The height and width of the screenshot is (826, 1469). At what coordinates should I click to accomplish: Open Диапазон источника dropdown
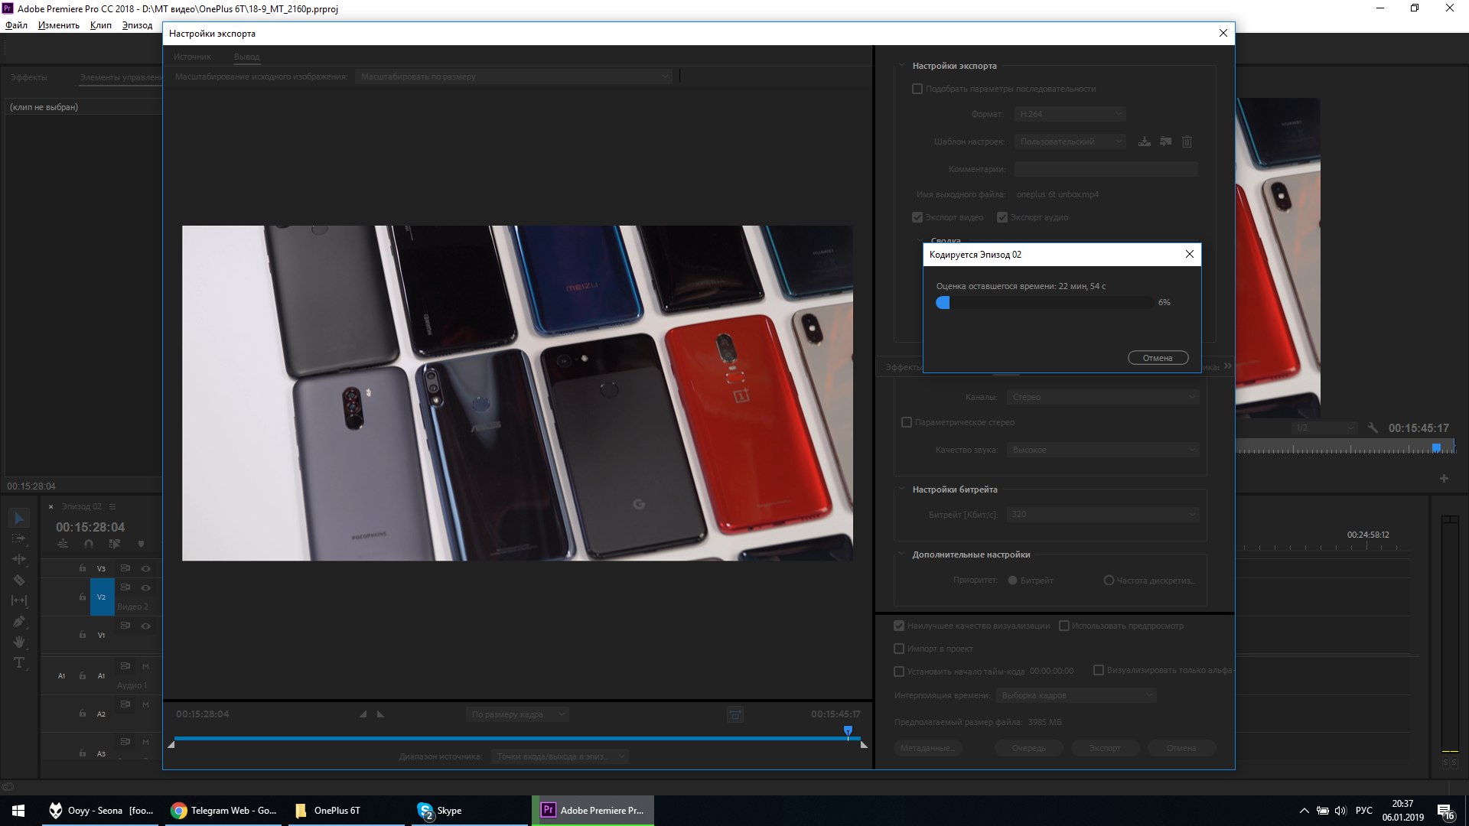pos(559,756)
